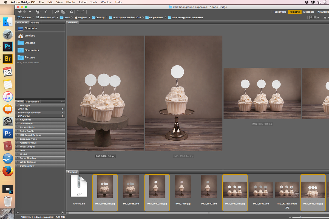
Task: Open the boomerang return-to-app icon
Action: (46, 12)
